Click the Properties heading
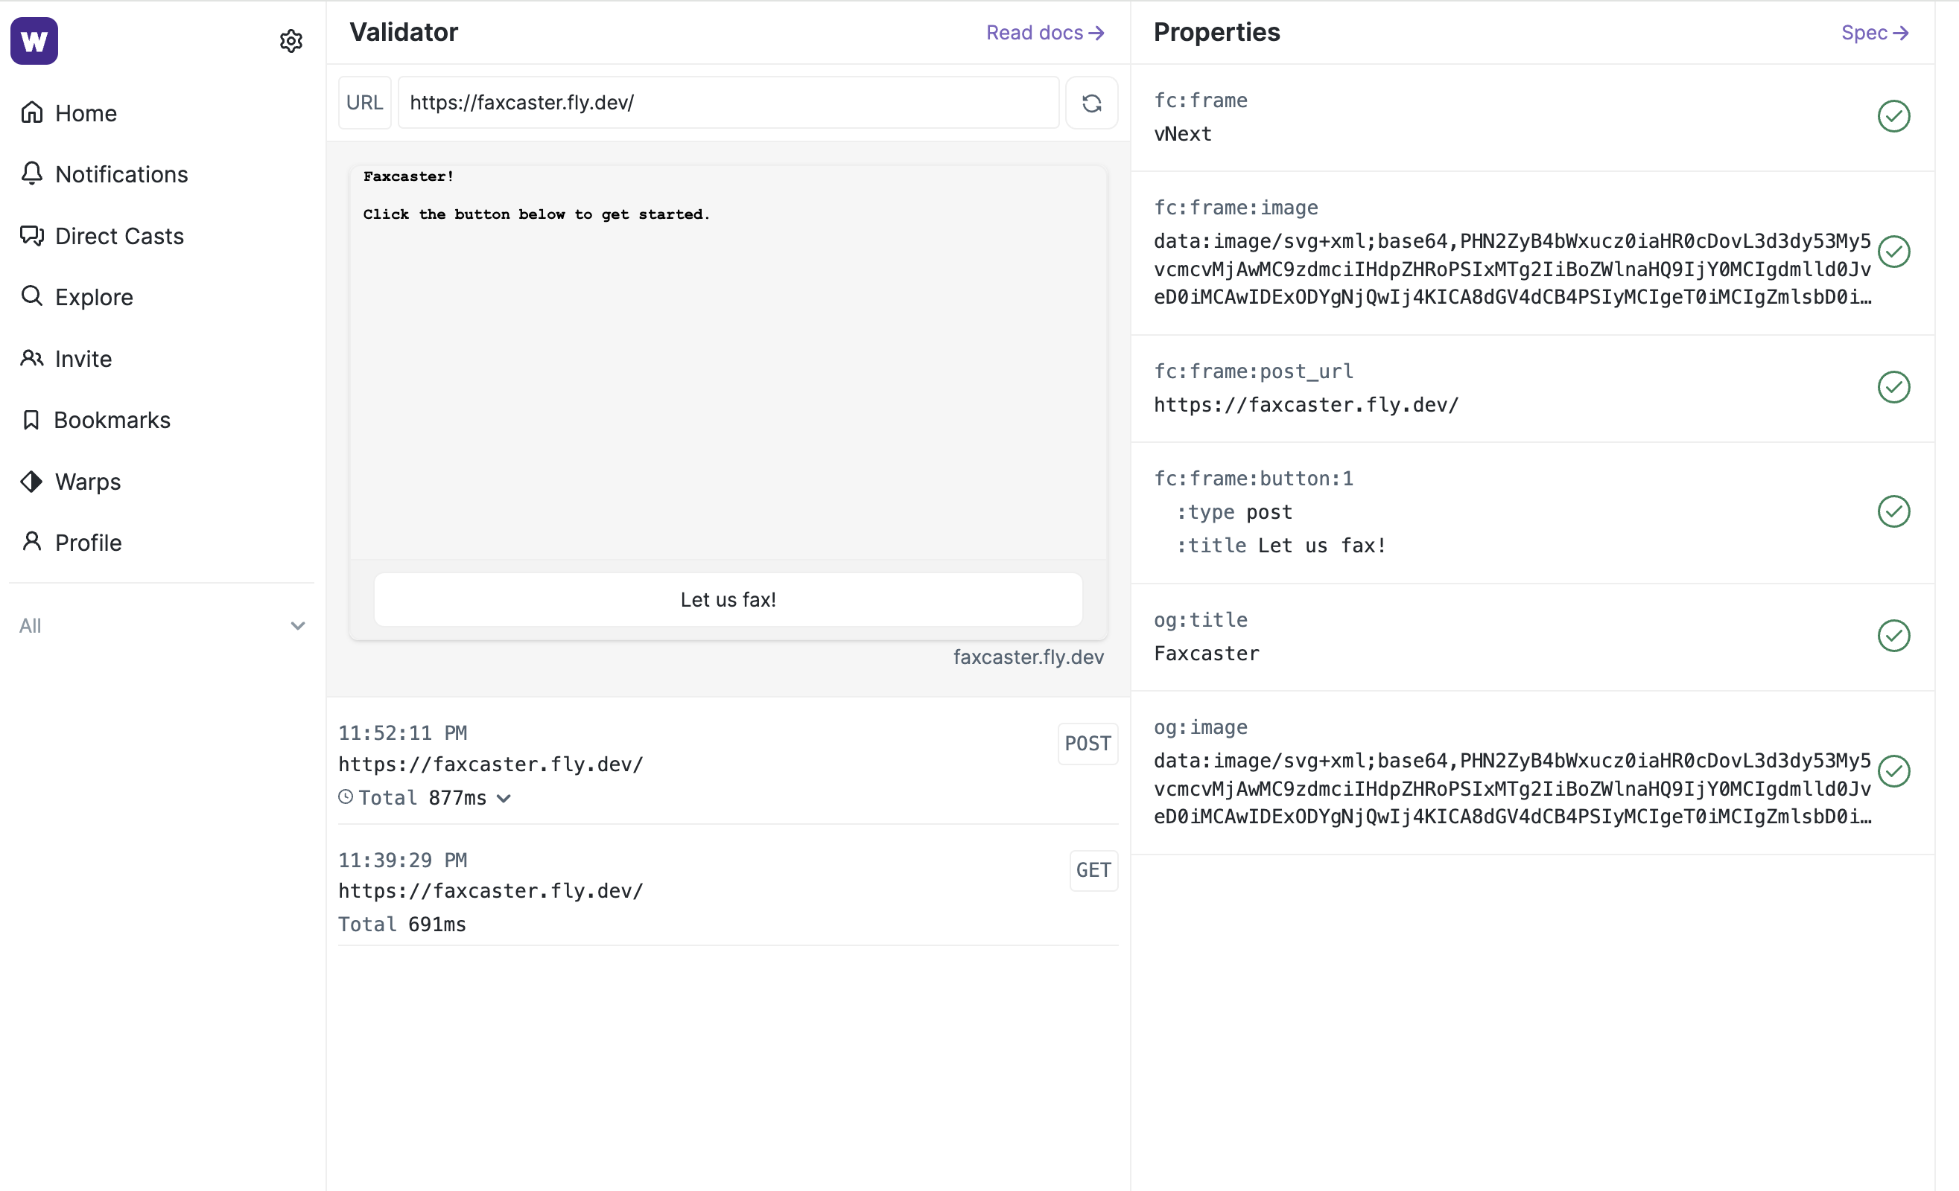 pos(1216,33)
